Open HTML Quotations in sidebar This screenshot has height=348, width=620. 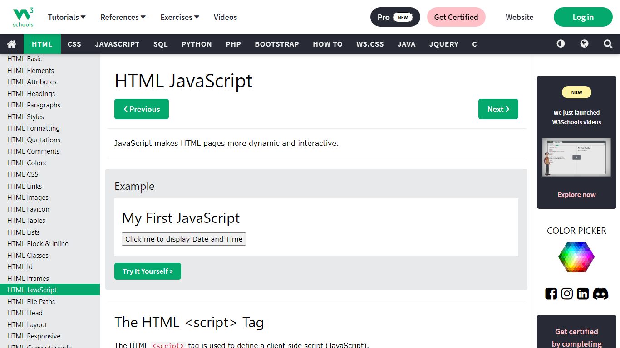[x=50, y=140]
